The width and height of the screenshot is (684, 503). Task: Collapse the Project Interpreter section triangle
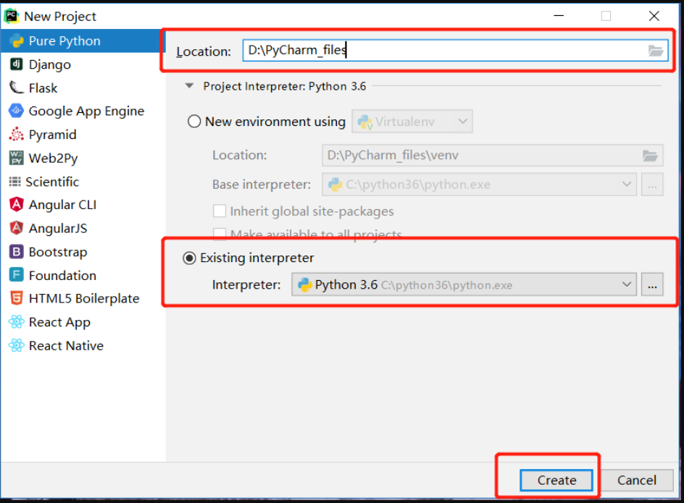pyautogui.click(x=189, y=86)
